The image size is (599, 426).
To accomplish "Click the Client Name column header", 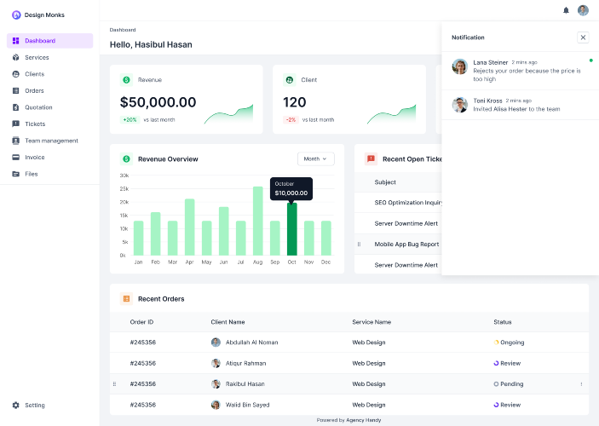I will click(x=228, y=322).
